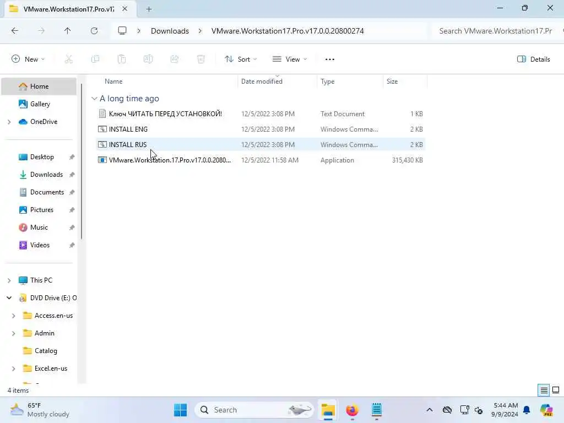Viewport: 564px width, 423px height.
Task: Open the Catalog folder in the tree
Action: [x=46, y=351]
